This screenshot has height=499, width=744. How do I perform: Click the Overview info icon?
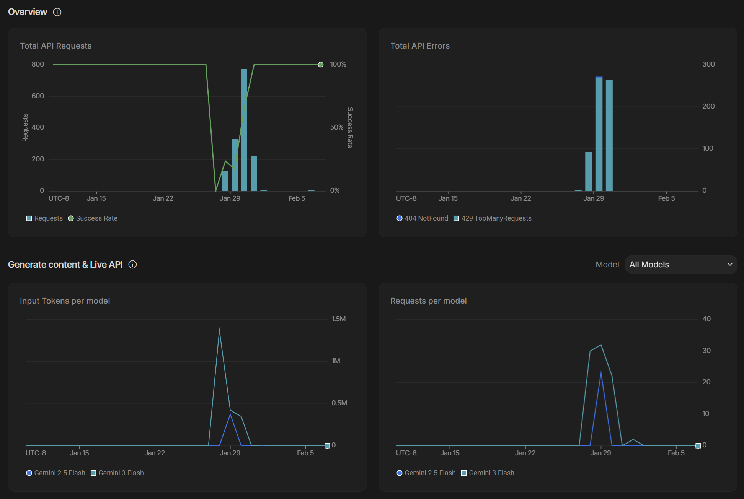coord(57,12)
